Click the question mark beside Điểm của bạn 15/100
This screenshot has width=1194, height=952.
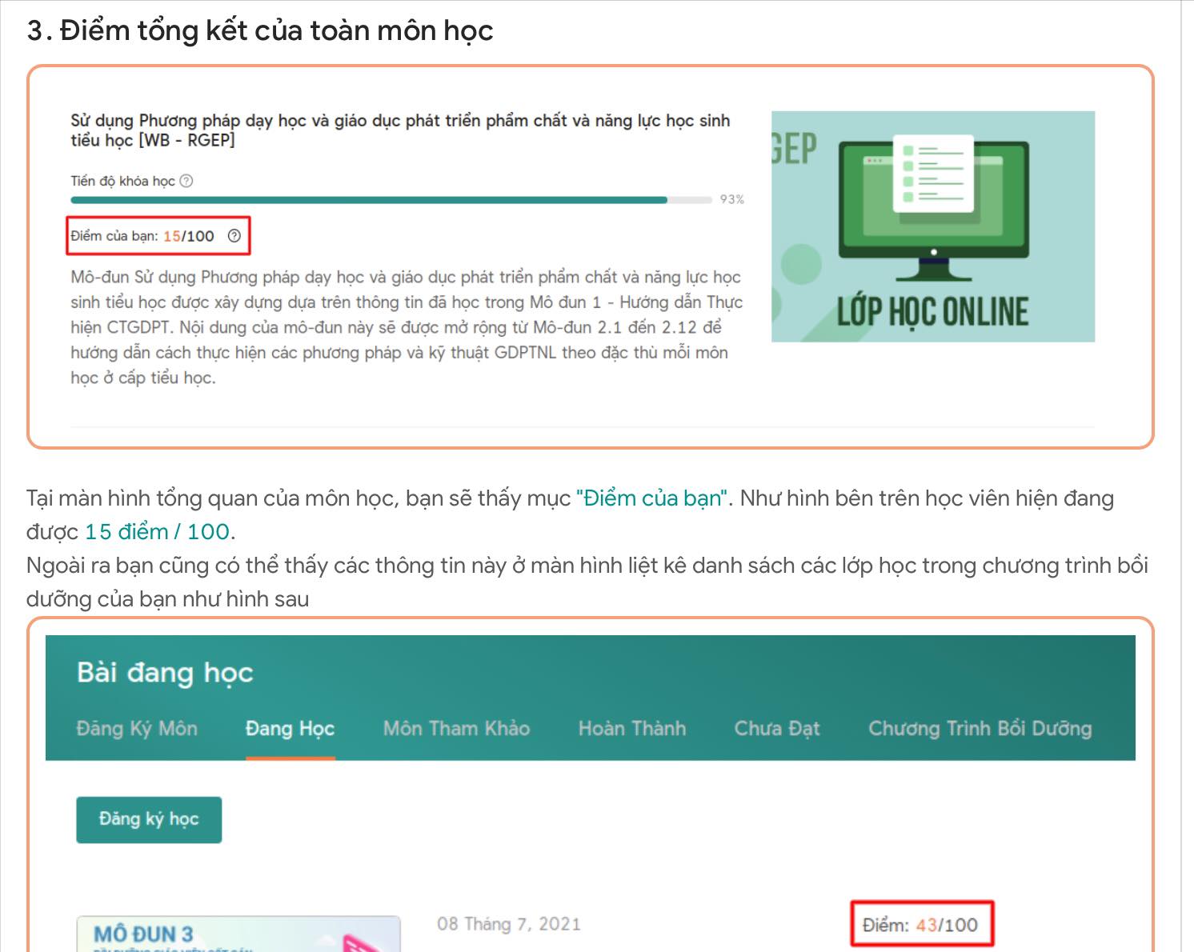pos(234,235)
